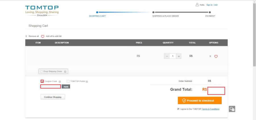Check the TOMTOP Points checkbox
Viewport: 256px width, 120px height.
[x=68, y=81]
